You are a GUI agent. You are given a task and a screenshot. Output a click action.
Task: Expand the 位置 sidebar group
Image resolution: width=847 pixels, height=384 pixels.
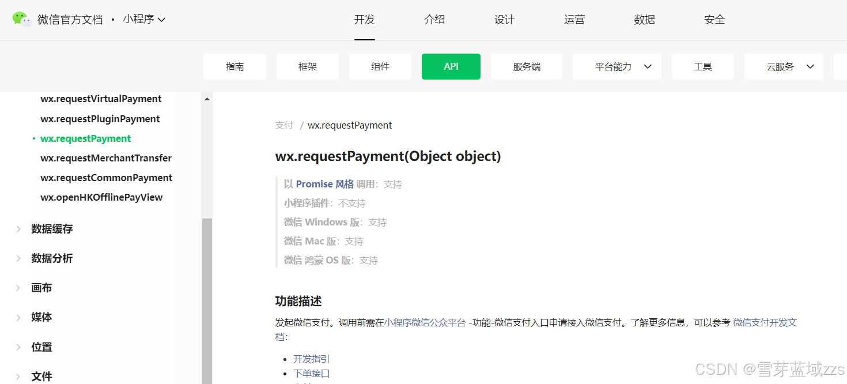click(x=41, y=347)
